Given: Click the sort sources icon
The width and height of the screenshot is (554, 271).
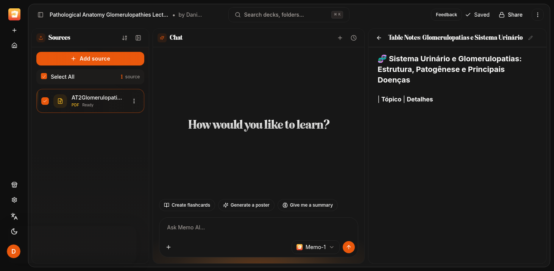Looking at the screenshot, I should coord(125,38).
